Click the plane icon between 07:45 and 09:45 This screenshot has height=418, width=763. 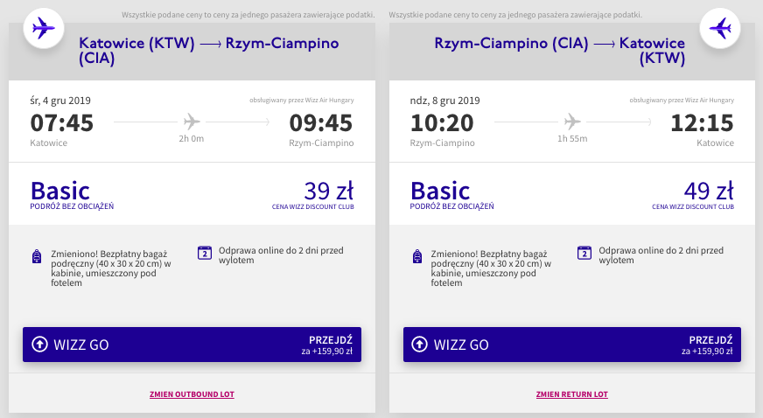[x=192, y=121]
